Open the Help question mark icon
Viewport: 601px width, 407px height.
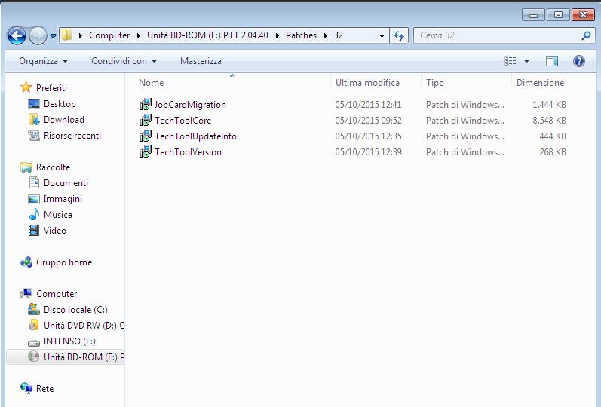click(579, 61)
